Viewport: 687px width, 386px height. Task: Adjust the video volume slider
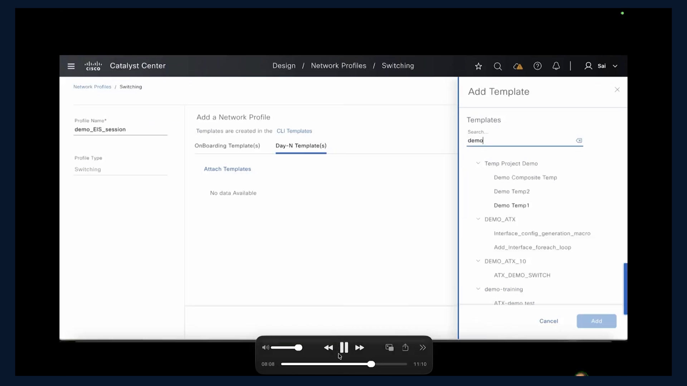tap(286, 347)
